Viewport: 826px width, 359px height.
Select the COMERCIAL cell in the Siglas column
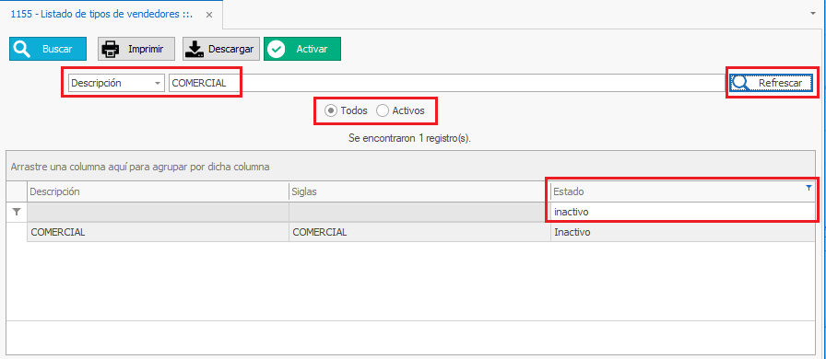click(419, 232)
